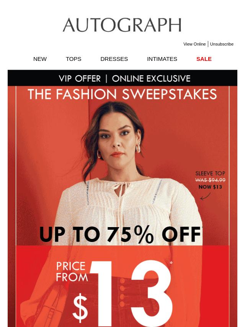Click the NOW $13 price text
Viewport: 245px width, 327px height.
210,187
